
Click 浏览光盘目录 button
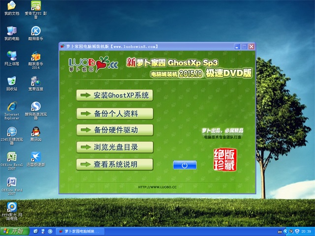click(x=115, y=147)
